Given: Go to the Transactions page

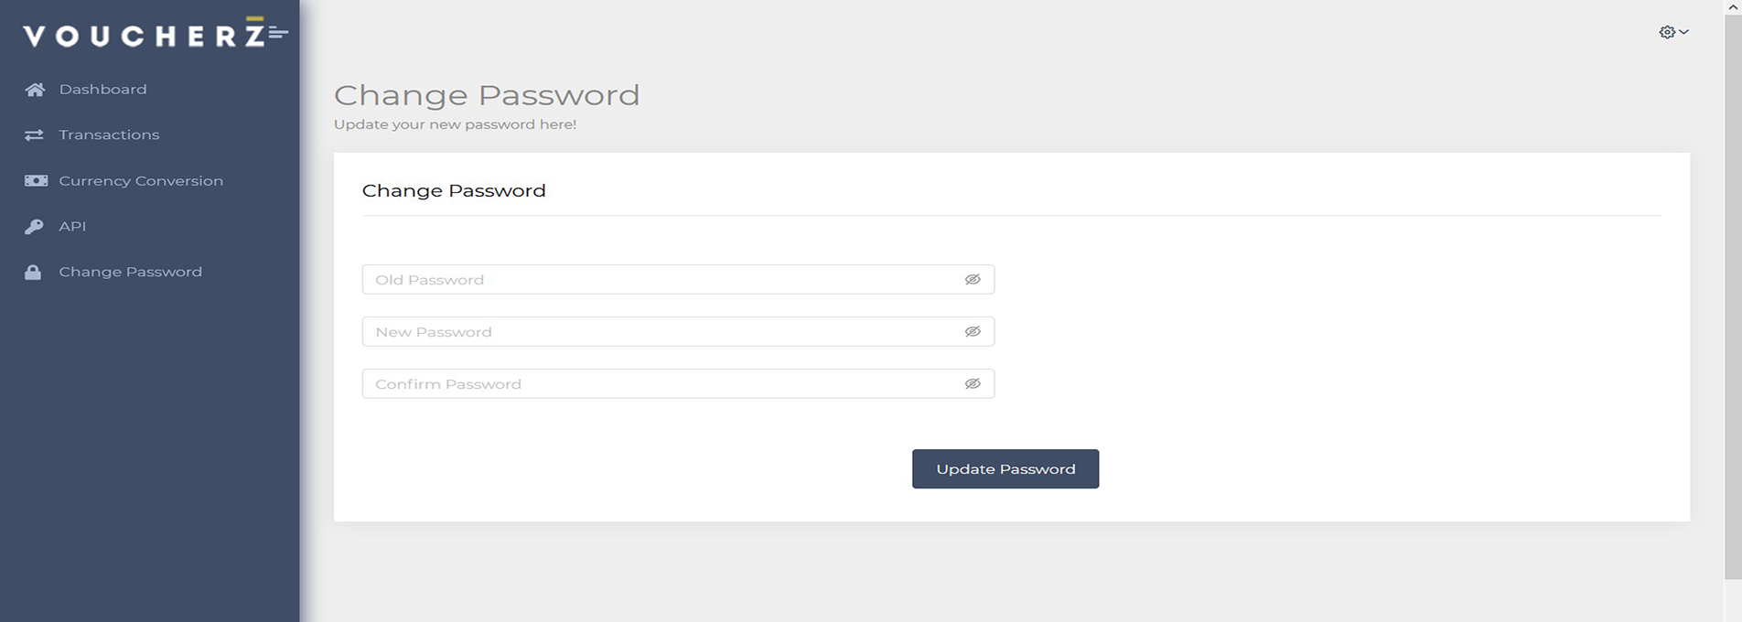Looking at the screenshot, I should click(x=109, y=135).
